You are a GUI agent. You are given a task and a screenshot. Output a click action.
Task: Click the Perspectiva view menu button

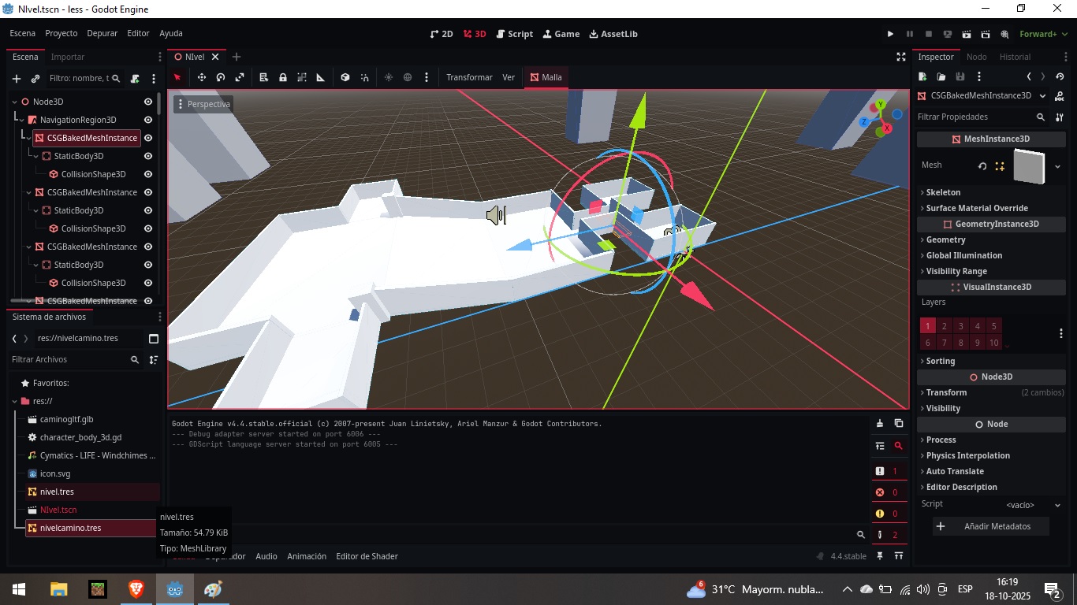(203, 104)
